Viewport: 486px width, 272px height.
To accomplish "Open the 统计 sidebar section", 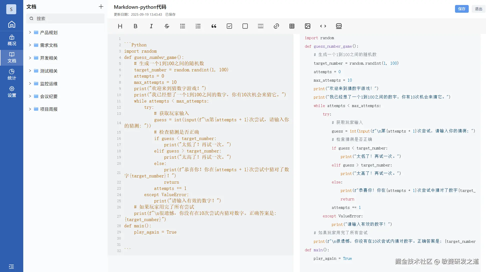I will pyautogui.click(x=11, y=74).
